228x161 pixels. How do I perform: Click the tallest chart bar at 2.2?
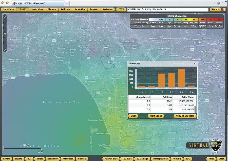(181, 78)
